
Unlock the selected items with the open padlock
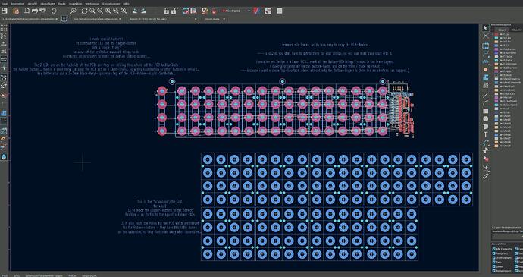(174, 11)
